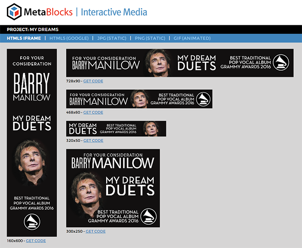Click the 300x250 size label
Image resolution: width=302 pixels, height=248 pixels.
[x=74, y=231]
